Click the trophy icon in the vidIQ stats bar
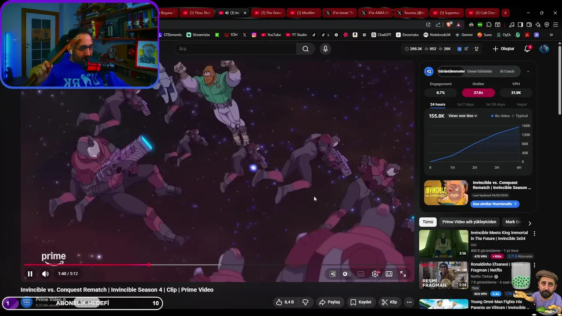The height and width of the screenshot is (316, 562). point(476,49)
